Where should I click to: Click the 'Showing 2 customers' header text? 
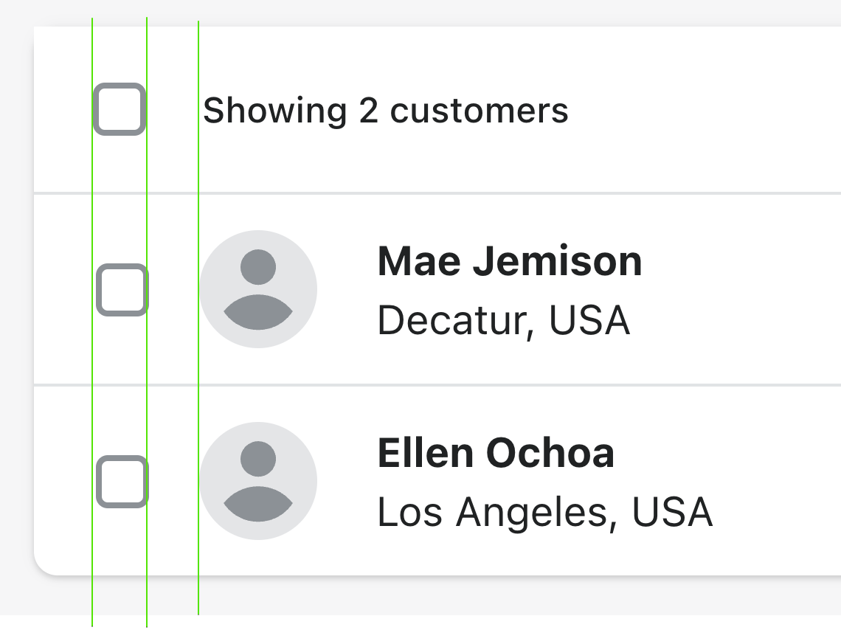pyautogui.click(x=385, y=111)
